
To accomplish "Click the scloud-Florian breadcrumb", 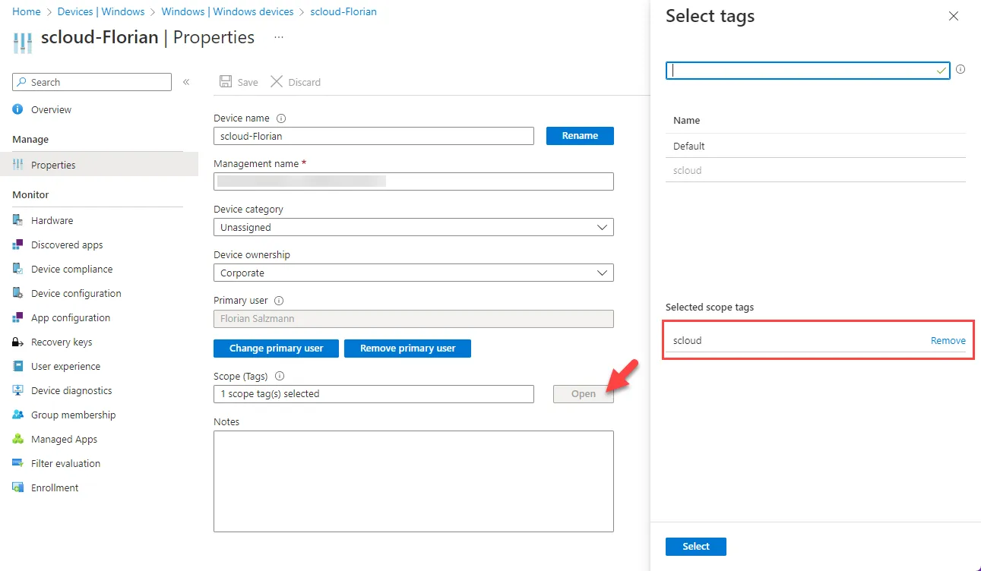I will [x=343, y=11].
